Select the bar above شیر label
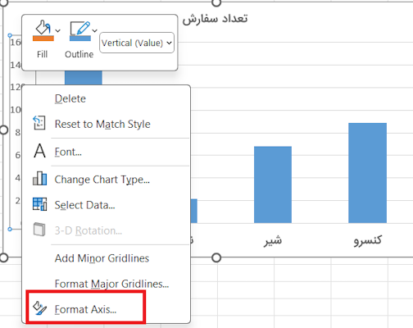The image size is (413, 328). click(x=273, y=184)
